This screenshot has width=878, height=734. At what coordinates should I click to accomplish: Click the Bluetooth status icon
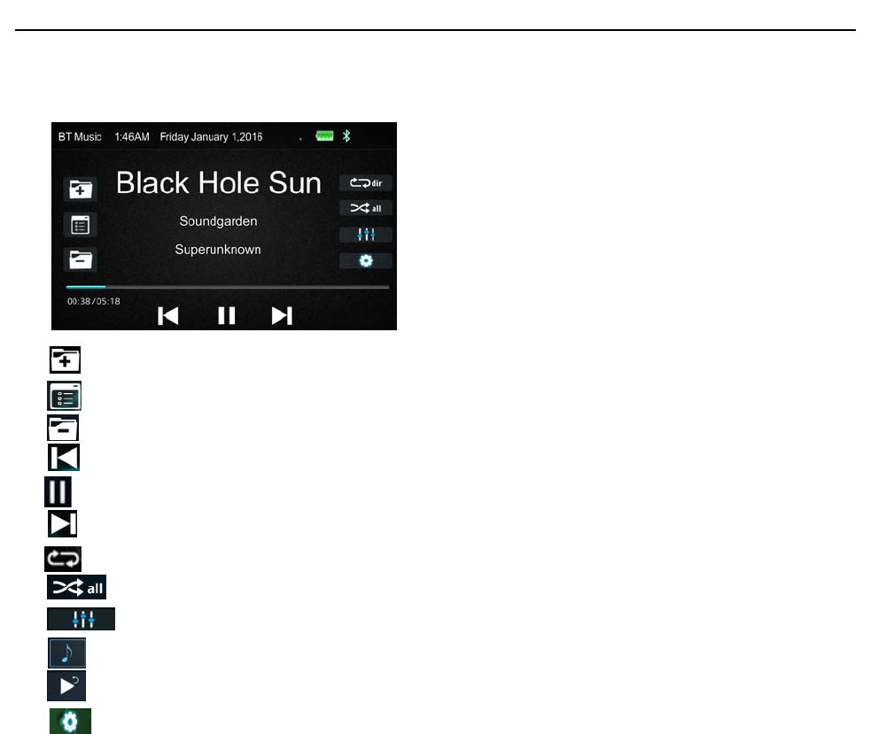346,136
